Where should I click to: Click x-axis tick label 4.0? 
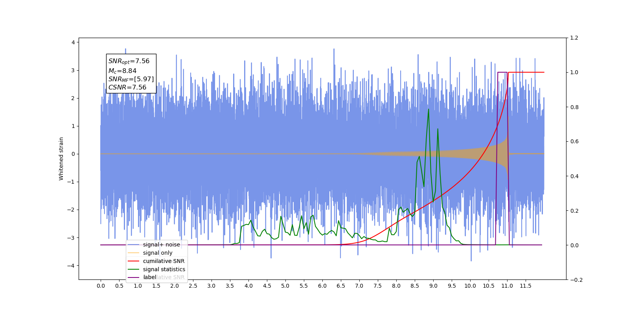tap(248, 286)
